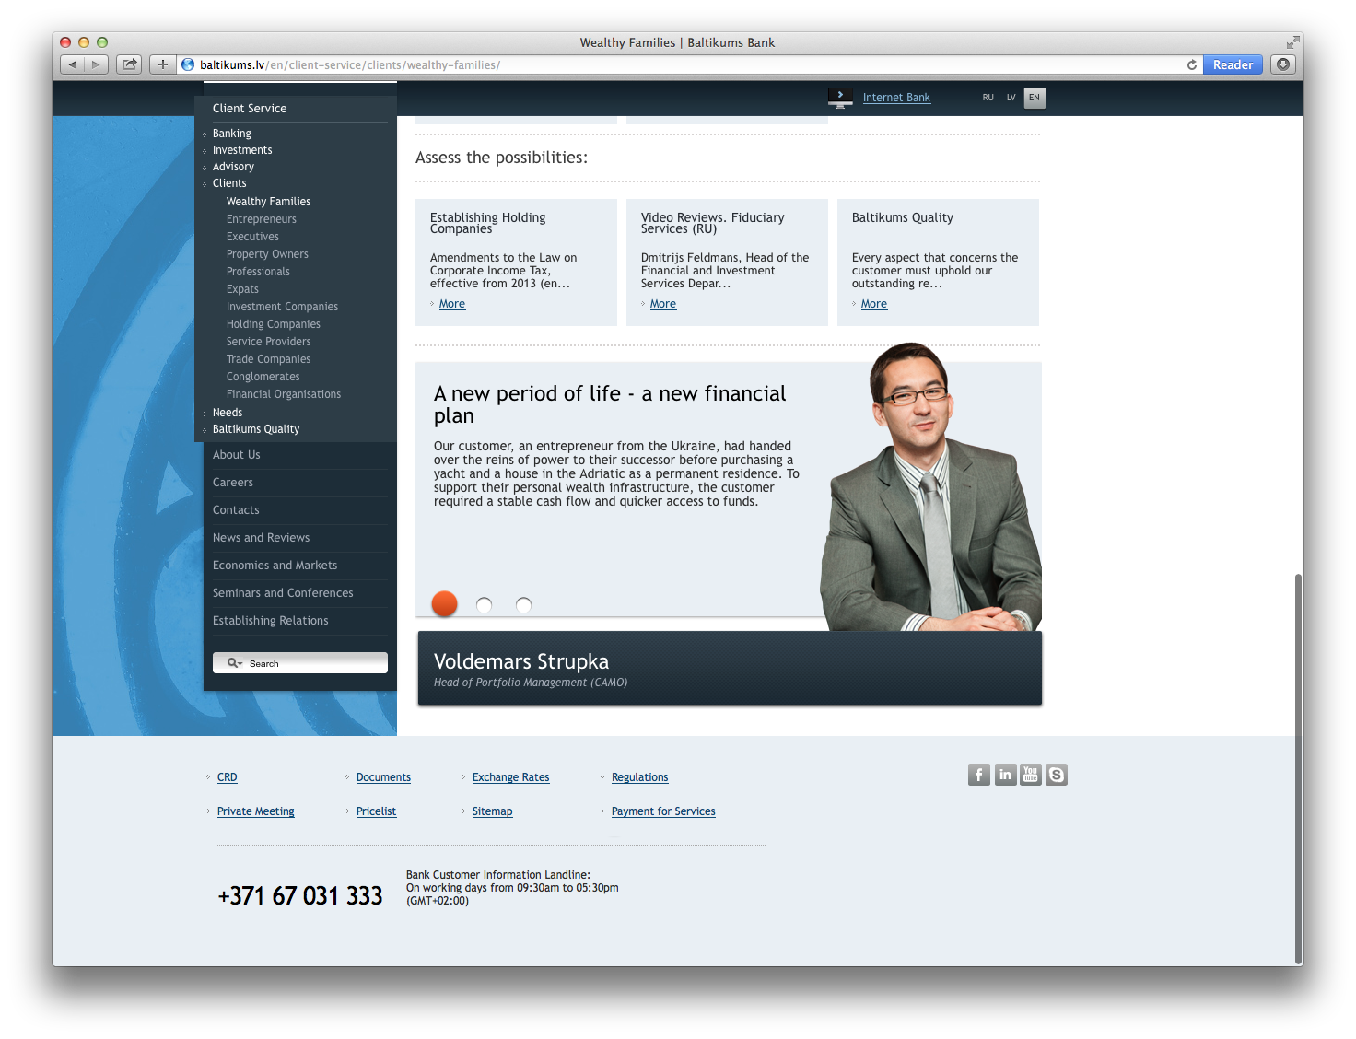The height and width of the screenshot is (1039, 1356).
Task: Go forward with the Safari forward arrow
Action: click(x=97, y=64)
